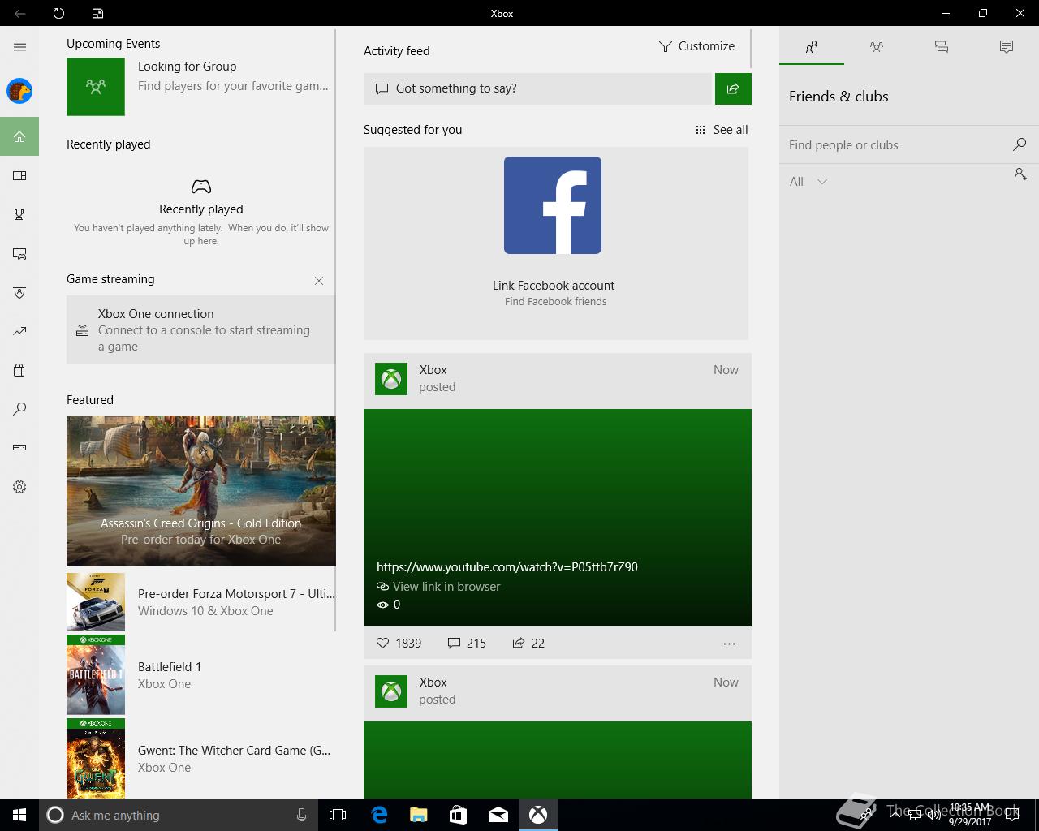Open Task View in the taskbar
Screen dimensions: 1039x831
point(338,815)
